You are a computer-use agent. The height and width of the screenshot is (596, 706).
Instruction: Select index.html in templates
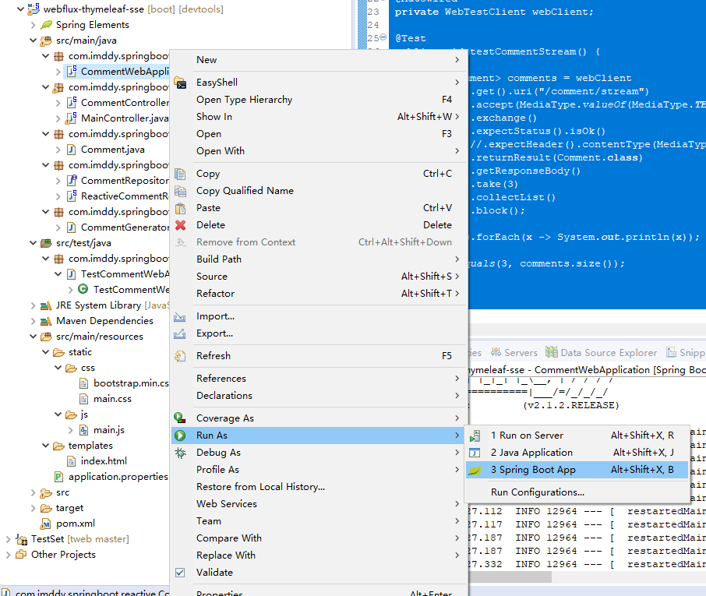tap(104, 461)
